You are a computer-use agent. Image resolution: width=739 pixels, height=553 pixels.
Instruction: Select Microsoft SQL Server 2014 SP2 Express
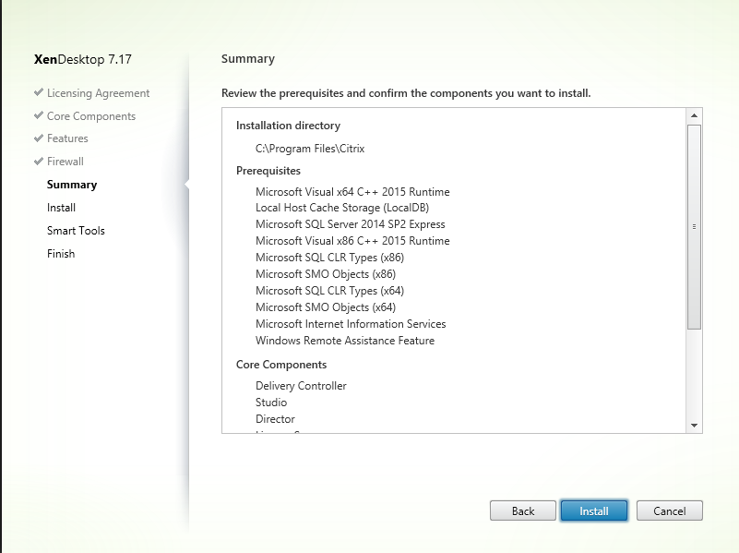351,224
